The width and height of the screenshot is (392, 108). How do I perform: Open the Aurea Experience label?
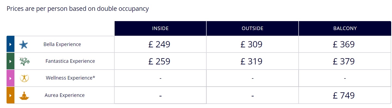click(65, 95)
